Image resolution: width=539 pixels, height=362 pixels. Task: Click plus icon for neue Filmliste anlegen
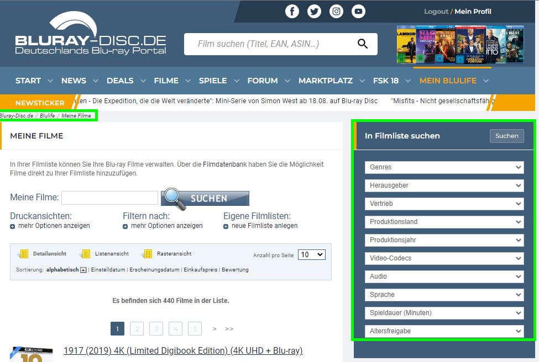click(226, 226)
